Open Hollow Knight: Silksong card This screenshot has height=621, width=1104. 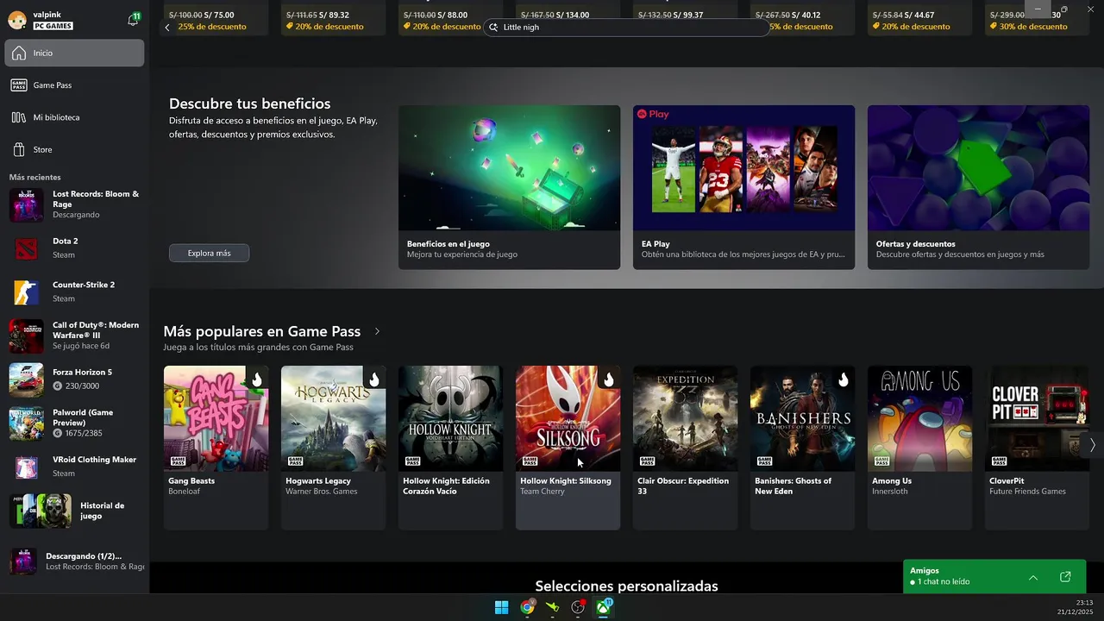[x=568, y=448]
